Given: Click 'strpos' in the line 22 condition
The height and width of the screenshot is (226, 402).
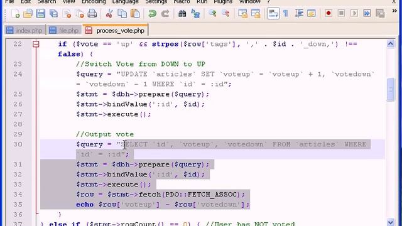Looking at the screenshot, I should point(165,44).
